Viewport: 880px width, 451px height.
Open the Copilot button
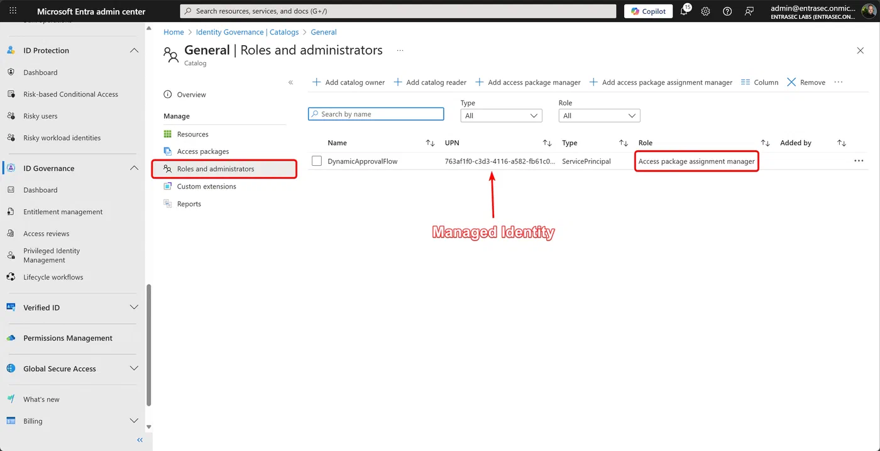click(648, 11)
